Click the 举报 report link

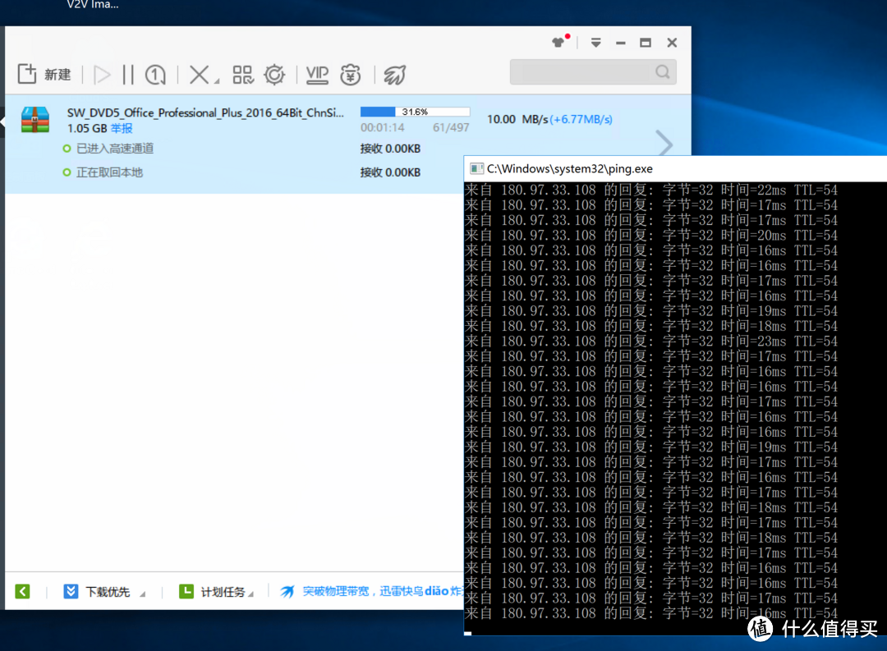click(x=122, y=128)
